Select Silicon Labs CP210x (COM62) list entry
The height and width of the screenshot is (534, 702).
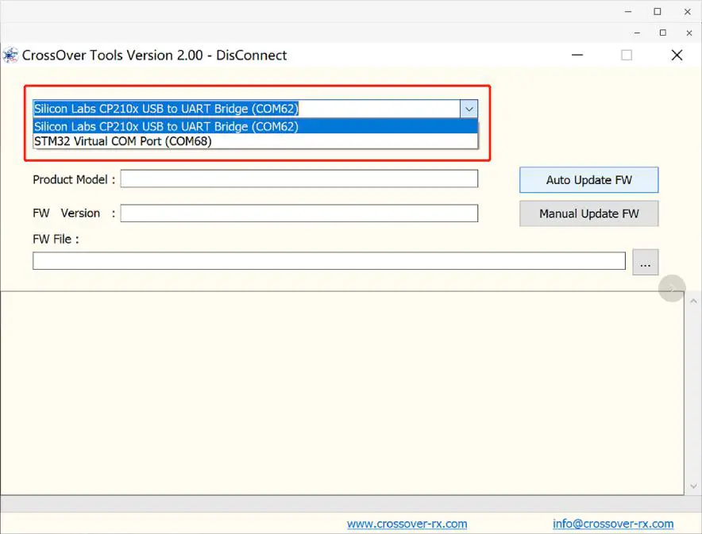tap(255, 126)
